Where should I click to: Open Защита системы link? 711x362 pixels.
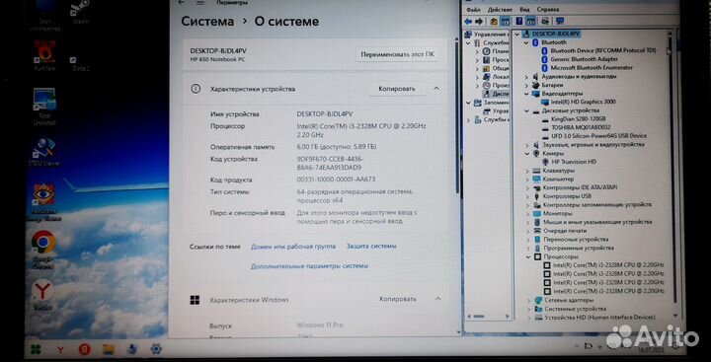pyautogui.click(x=371, y=247)
